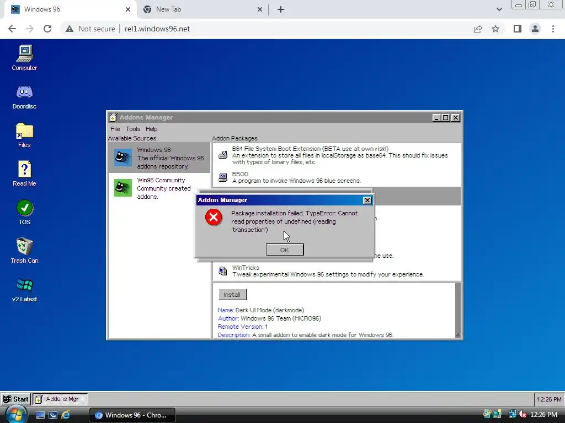Open the Help menu in Addons Manager

coord(151,129)
